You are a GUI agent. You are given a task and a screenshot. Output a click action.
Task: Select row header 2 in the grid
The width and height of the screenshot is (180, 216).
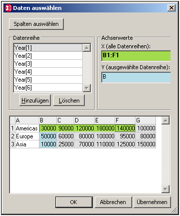coord(12,136)
